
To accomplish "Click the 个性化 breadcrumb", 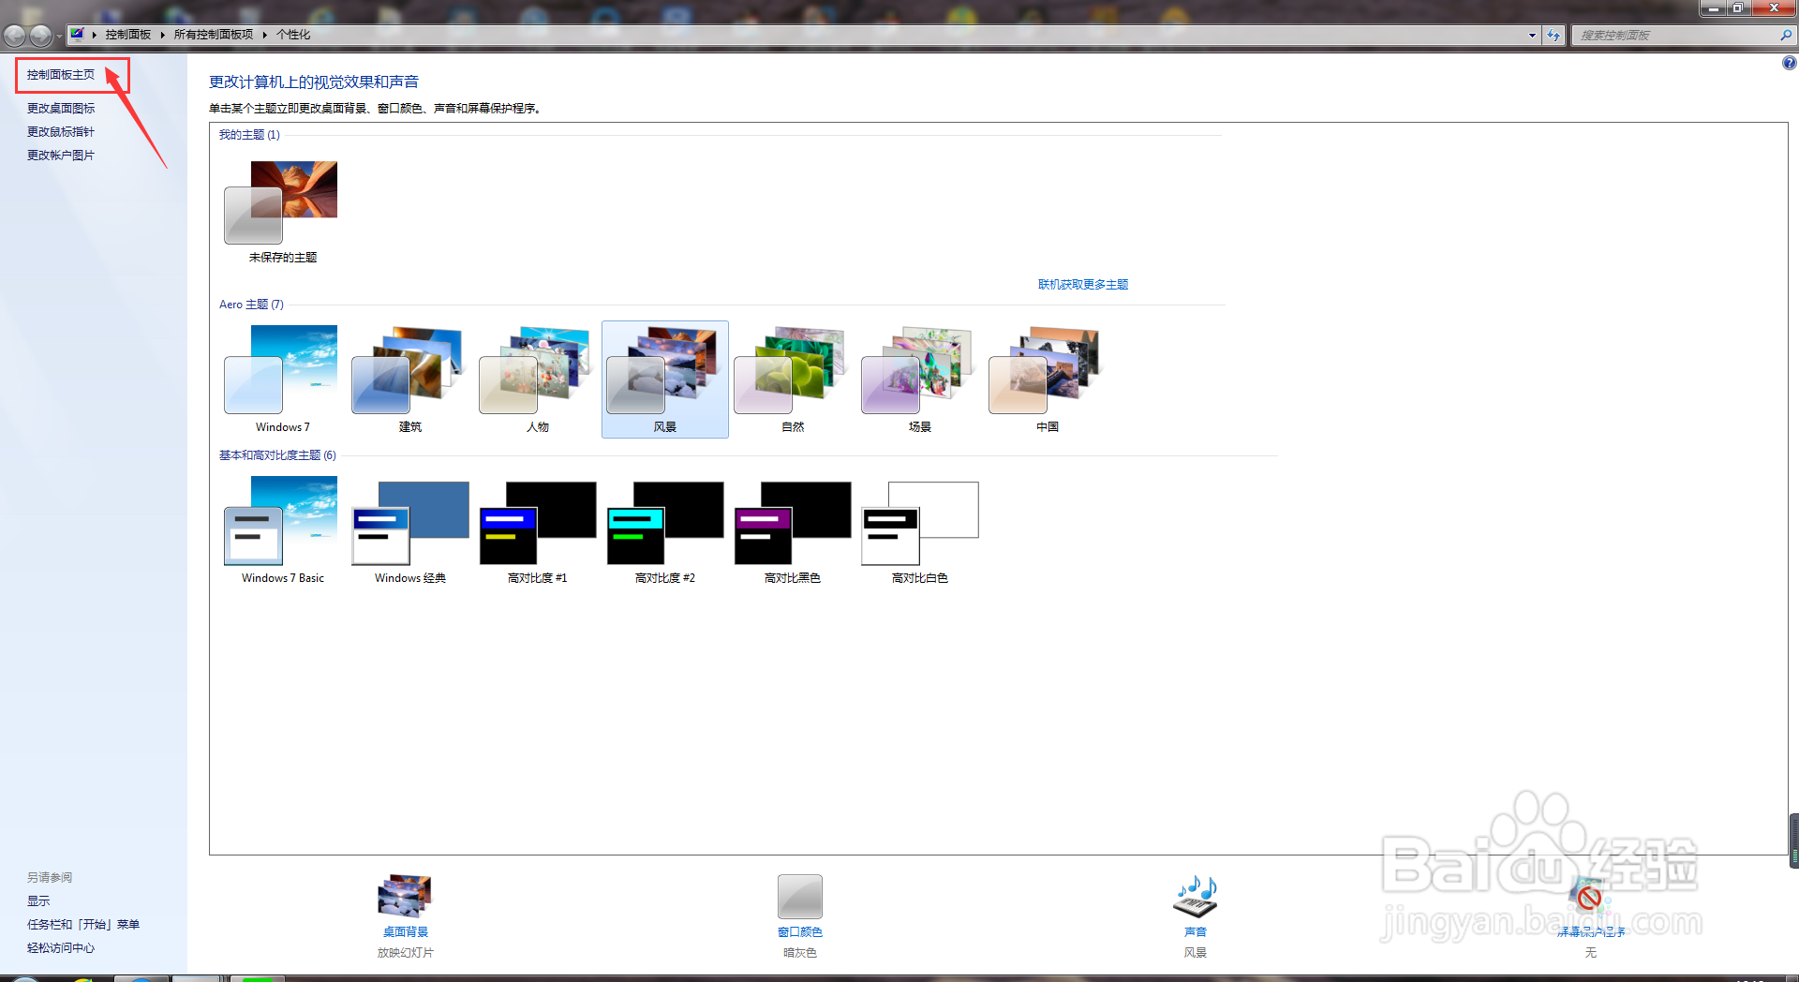I will (293, 35).
